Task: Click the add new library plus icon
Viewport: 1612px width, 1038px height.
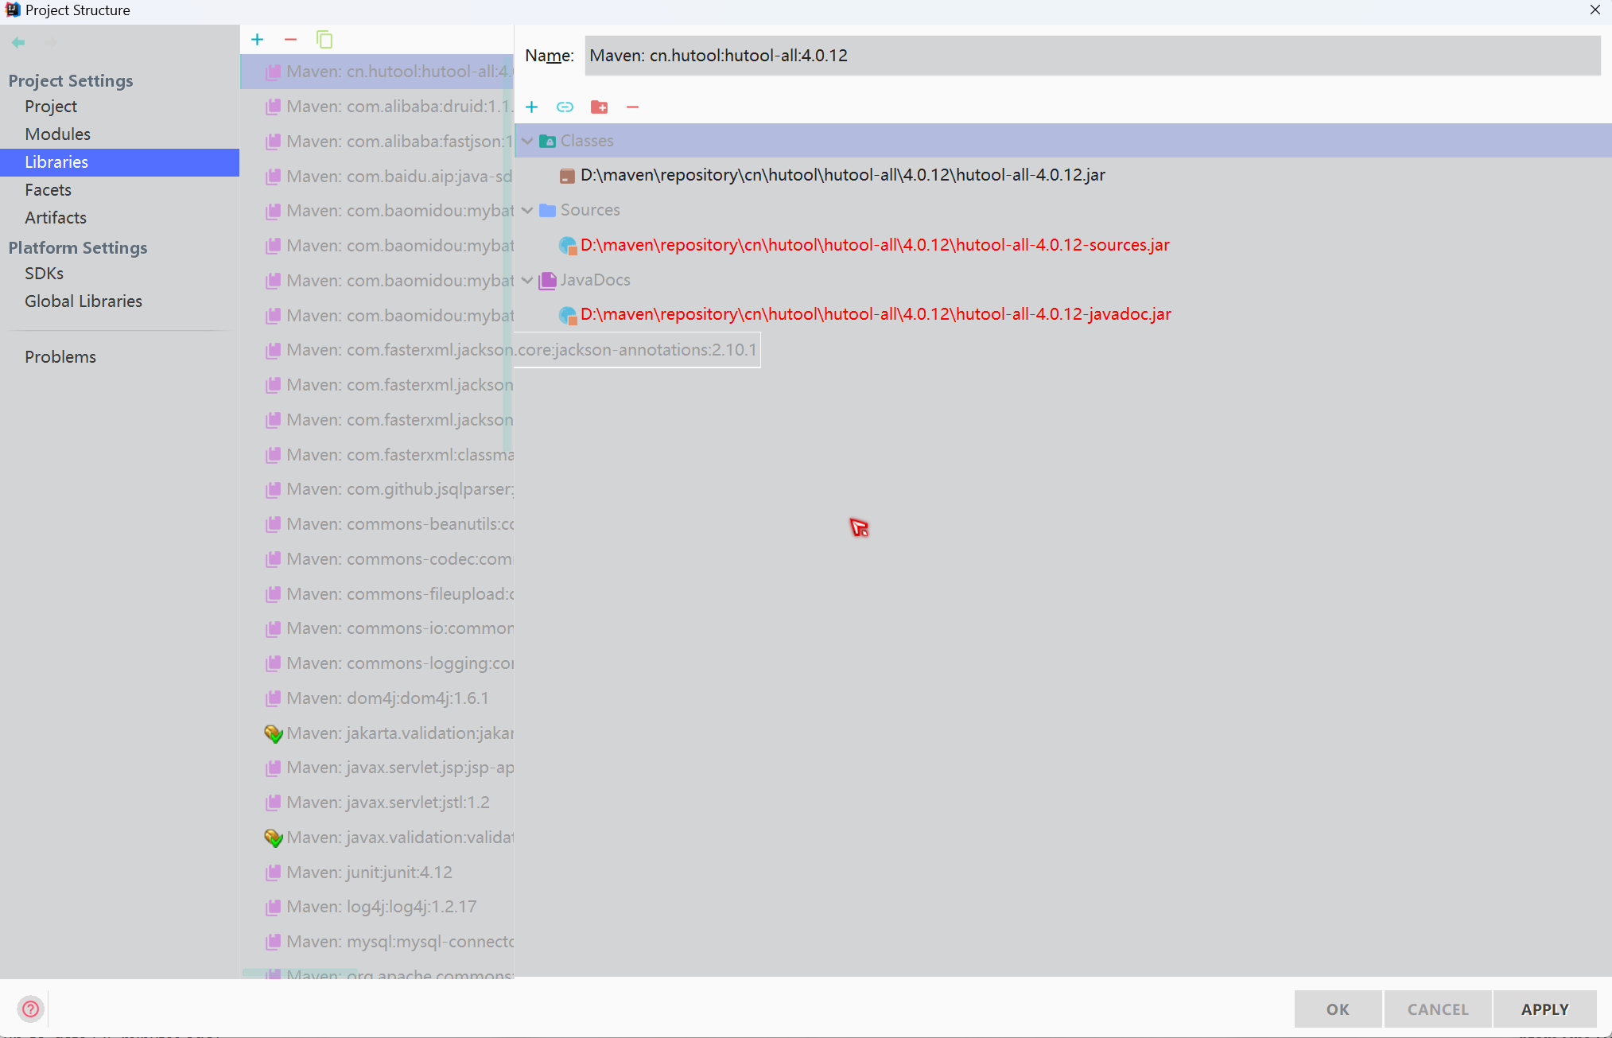Action: tap(257, 40)
